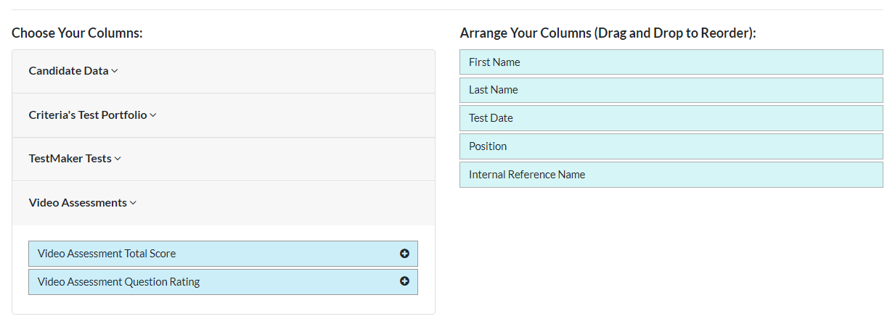Viewport: 895px width, 324px height.
Task: Click the Arrange Your Columns heading
Action: (608, 33)
